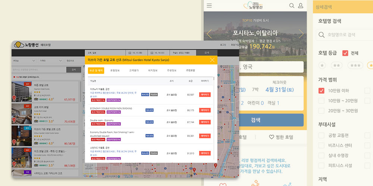Click 예약하기 for the 87,744 room

pyautogui.click(x=205, y=122)
